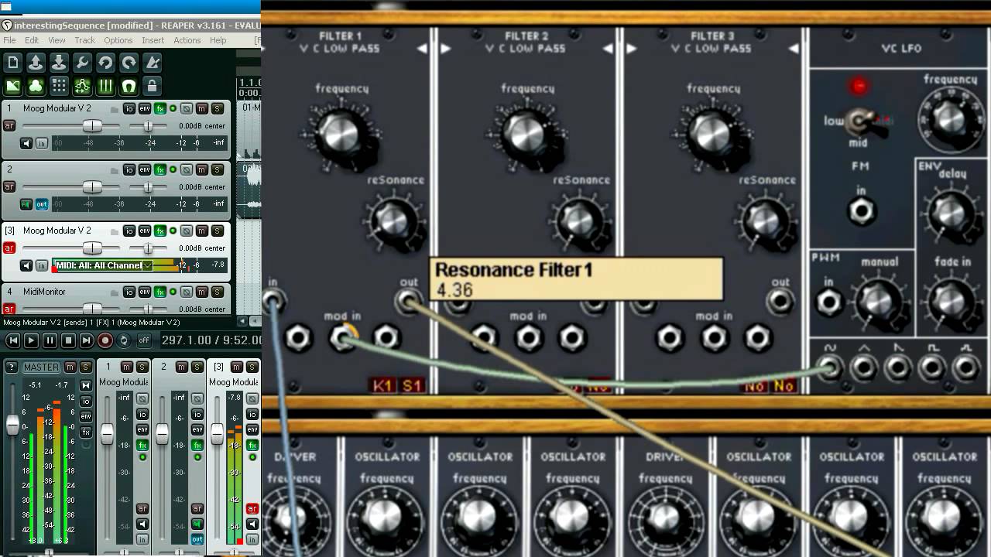Screen dimensions: 991x557
Task: Click Filter 2 left-side type arrow
Action: [445, 49]
